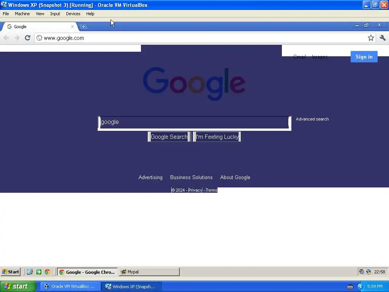Click the I'm Feeling Lucky button
Screen dimensions: 389x292
[x=217, y=137]
